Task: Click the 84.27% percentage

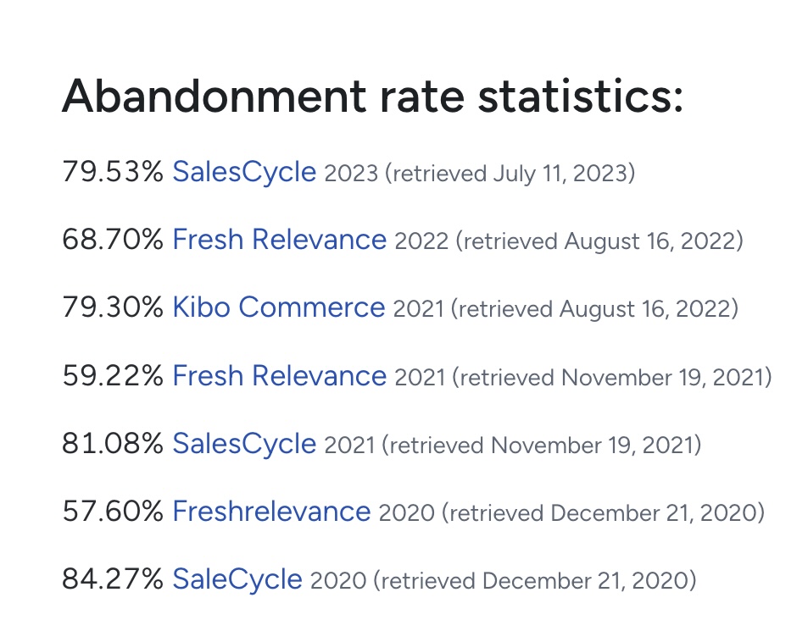Action: point(113,579)
